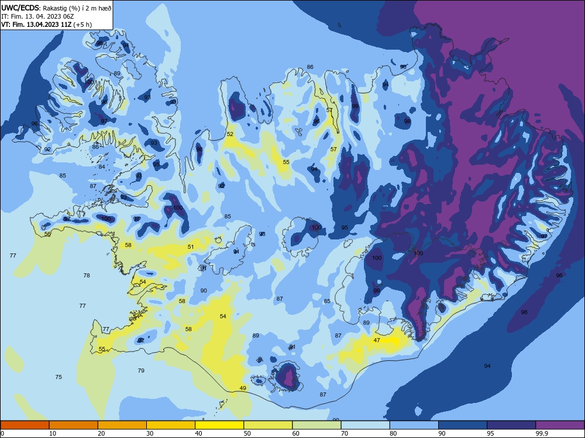Choose the 30–40 golden legend swatch
Image resolution: width=585 pixels, height=438 pixels.
pos(171,425)
